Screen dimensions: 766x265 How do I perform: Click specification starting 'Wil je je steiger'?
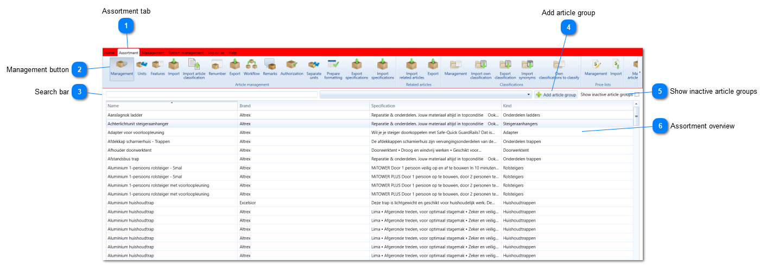435,132
